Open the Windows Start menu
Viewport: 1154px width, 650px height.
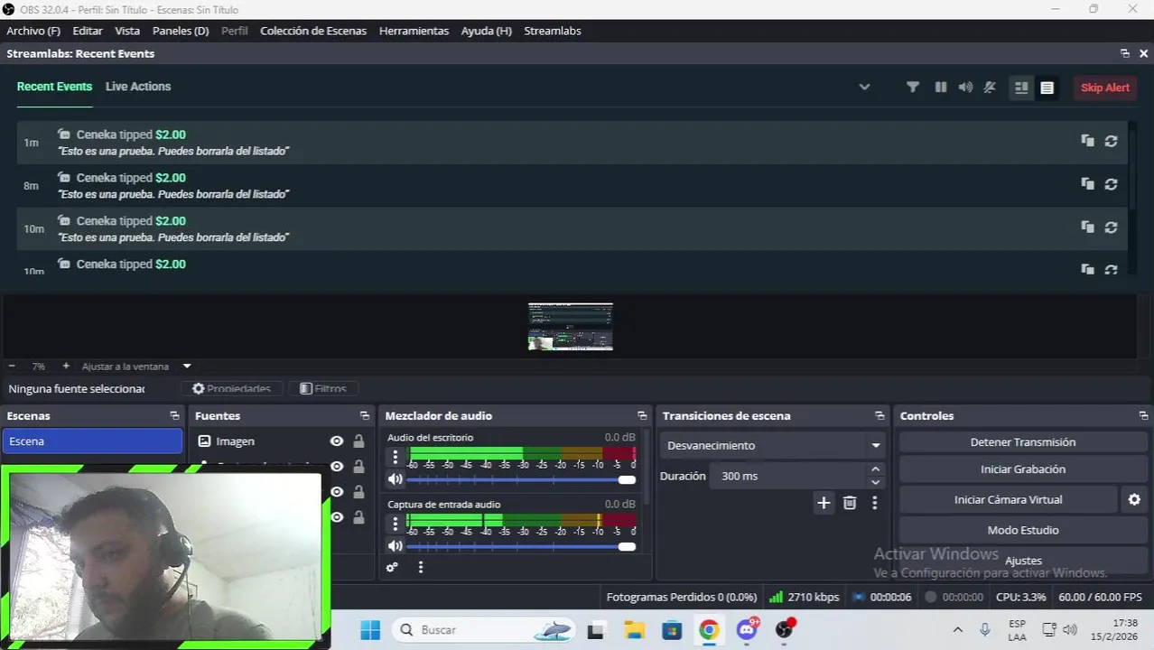click(370, 629)
